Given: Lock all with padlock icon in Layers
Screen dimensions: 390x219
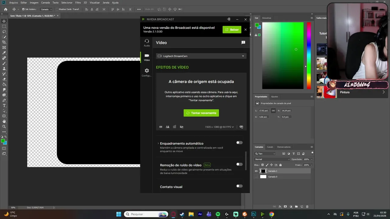Looking at the screenshot, I should [x=280, y=165].
